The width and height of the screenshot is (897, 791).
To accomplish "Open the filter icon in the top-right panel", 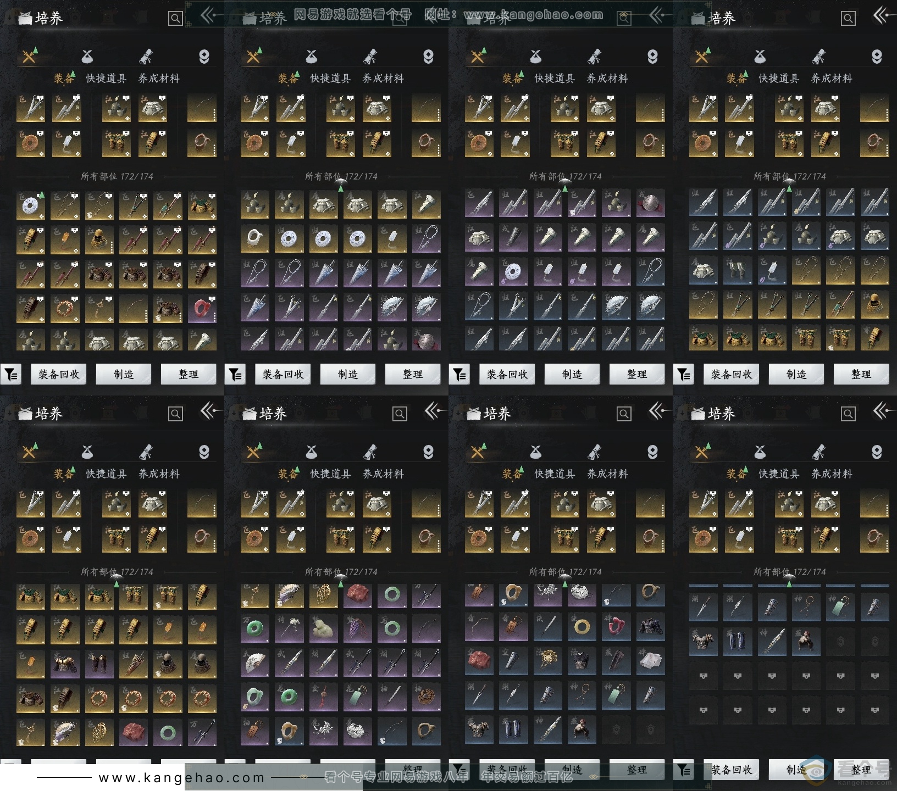I will [684, 375].
